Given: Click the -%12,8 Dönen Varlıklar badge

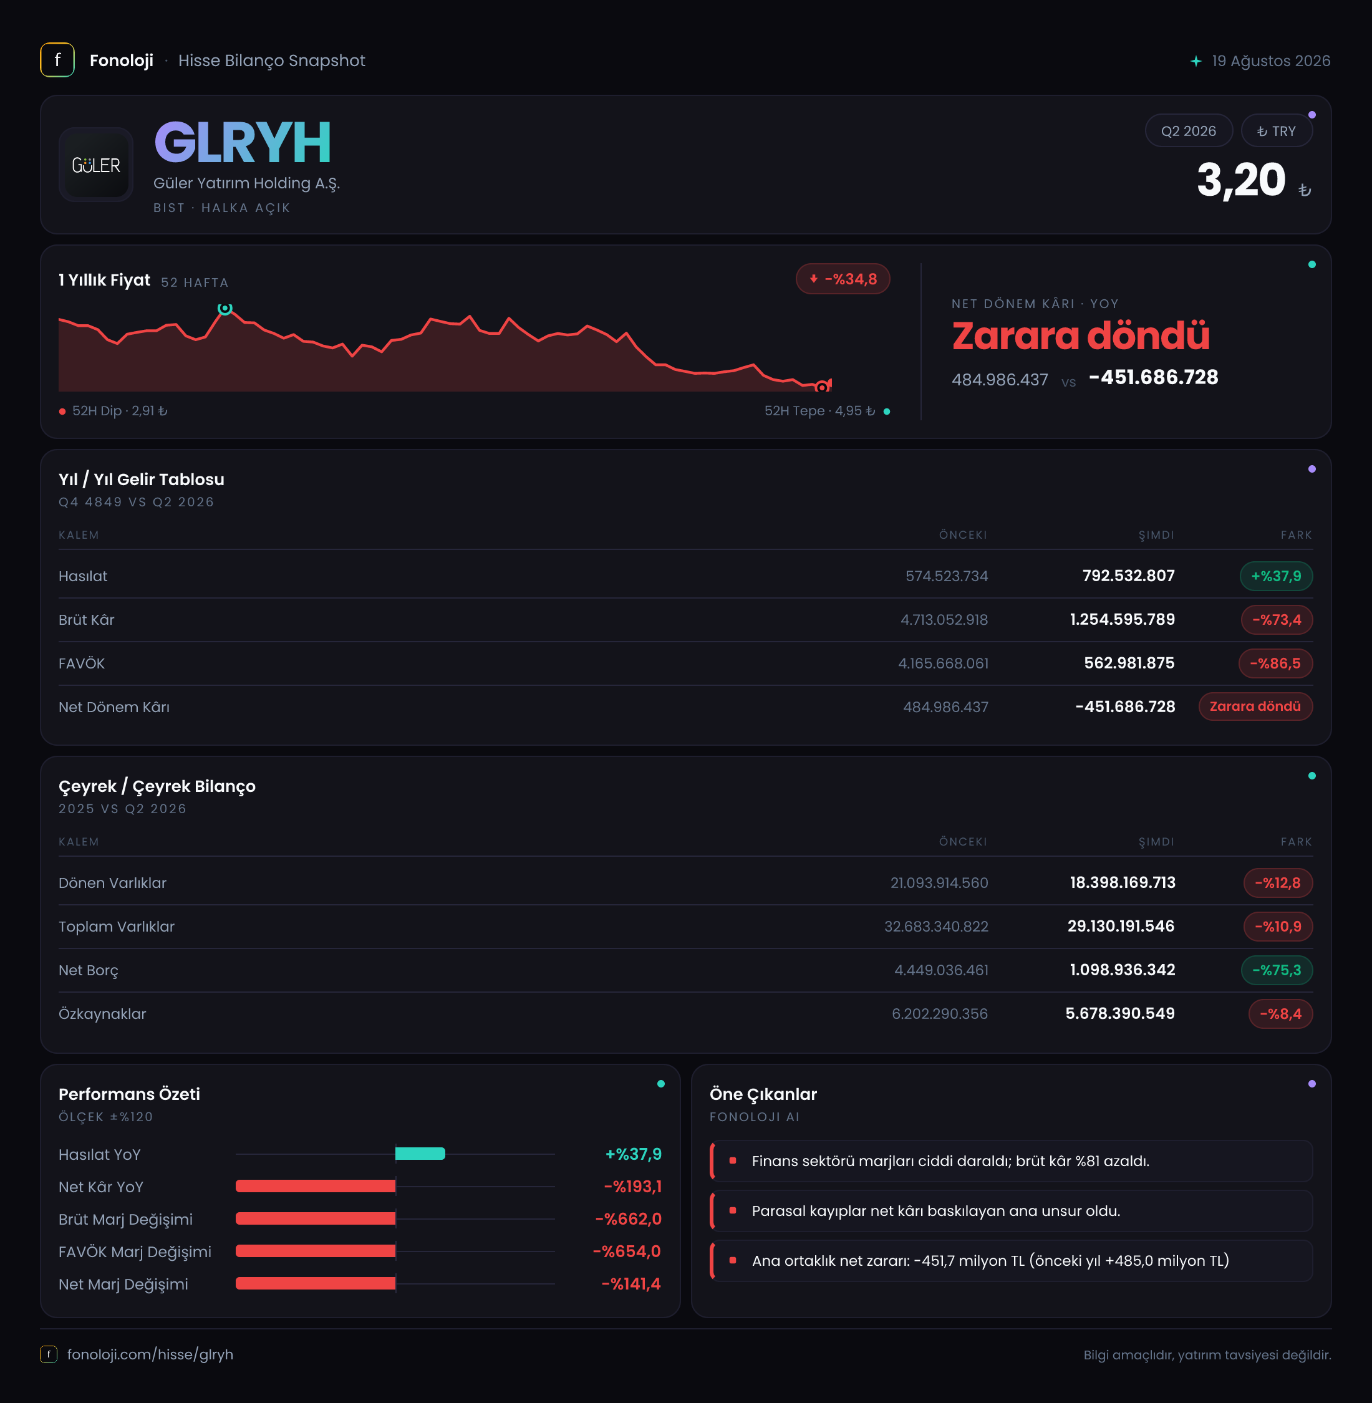Looking at the screenshot, I should click(1278, 883).
